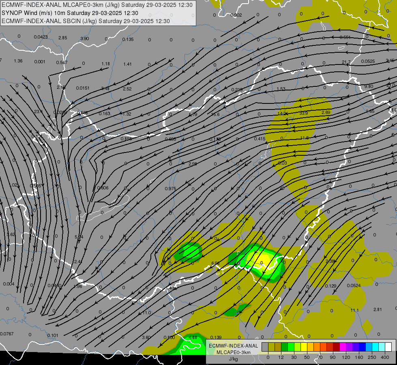Select the magenta swatch in the legend
This screenshot has height=365, width=397.
click(x=343, y=347)
